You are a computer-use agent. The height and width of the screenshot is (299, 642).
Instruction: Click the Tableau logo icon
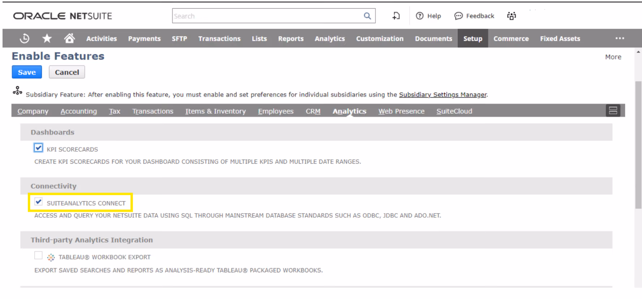(51, 257)
